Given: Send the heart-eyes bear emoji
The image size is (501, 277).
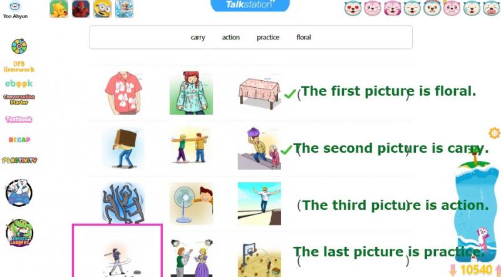Looking at the screenshot, I should [353, 8].
